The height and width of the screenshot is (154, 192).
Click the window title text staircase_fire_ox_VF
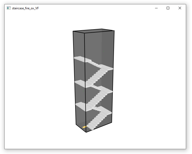pyautogui.click(x=25, y=8)
